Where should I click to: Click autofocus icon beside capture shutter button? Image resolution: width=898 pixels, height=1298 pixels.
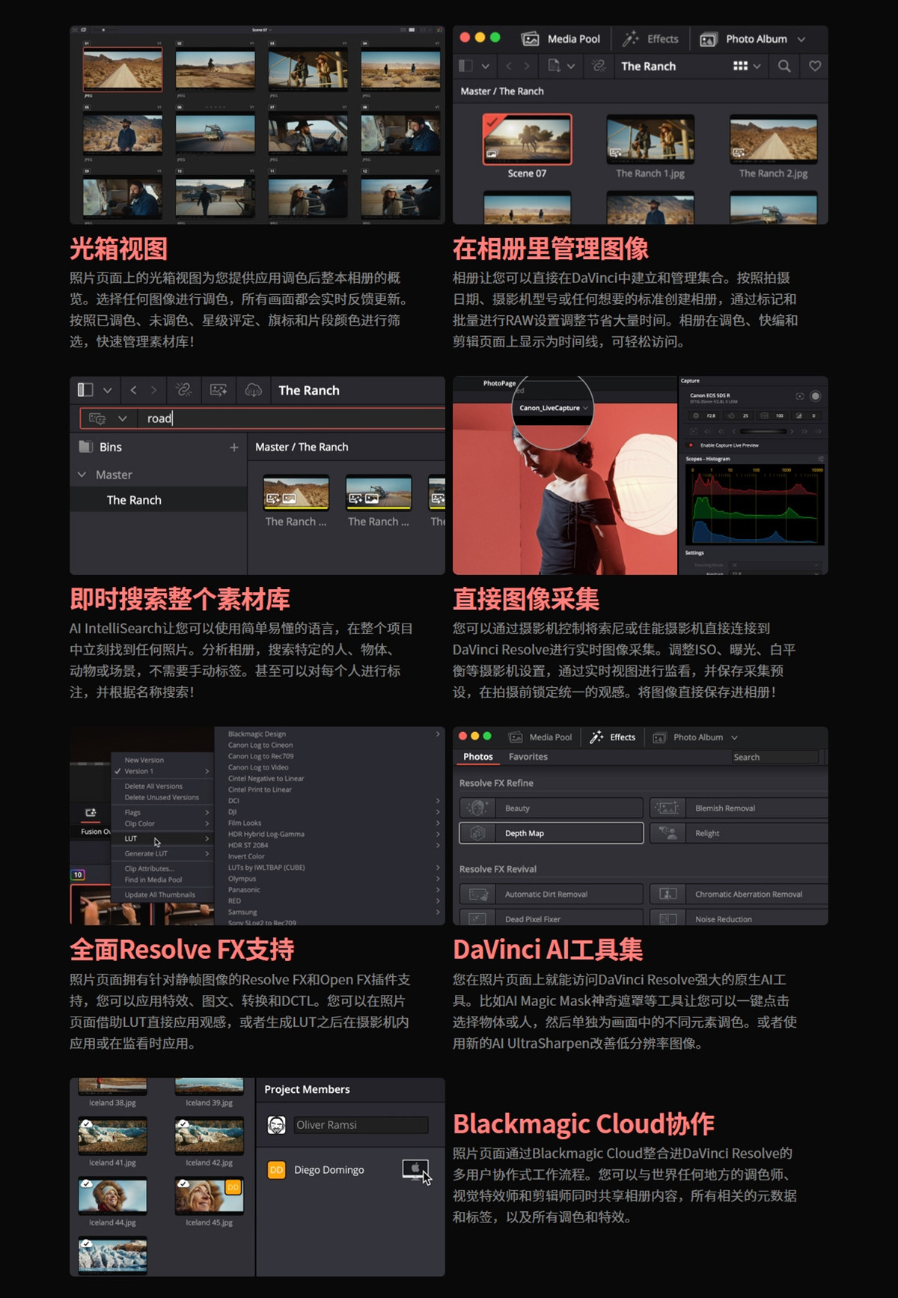point(799,396)
